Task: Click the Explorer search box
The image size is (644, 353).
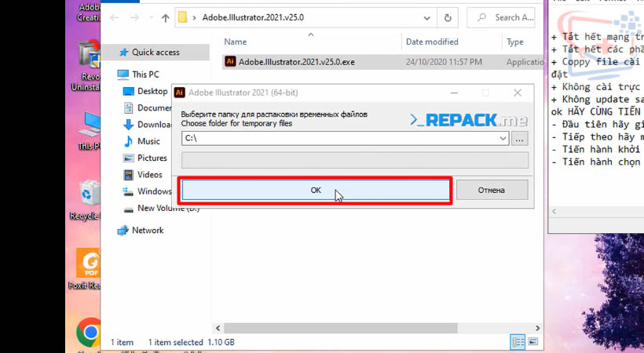Action: tap(501, 17)
